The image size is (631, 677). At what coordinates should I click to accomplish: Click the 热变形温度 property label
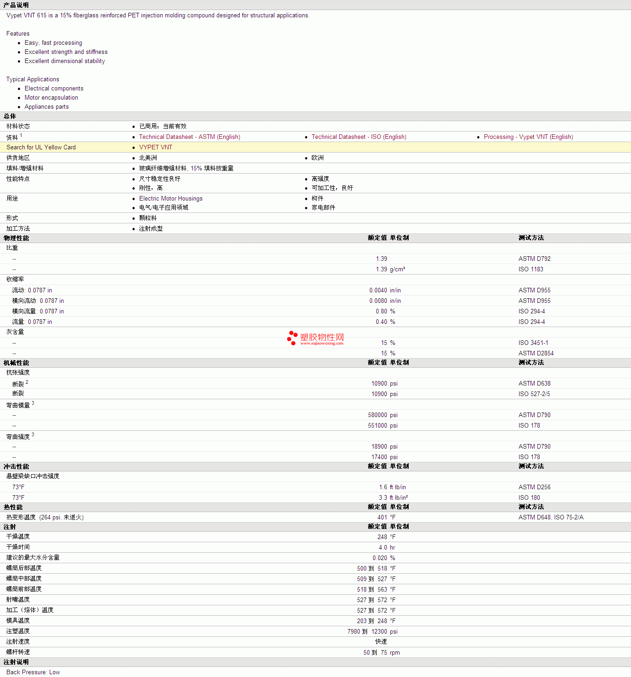(x=21, y=517)
